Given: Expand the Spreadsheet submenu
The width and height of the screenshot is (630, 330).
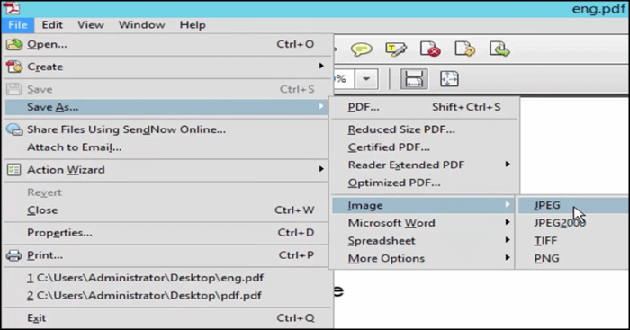Looking at the screenshot, I should 423,241.
